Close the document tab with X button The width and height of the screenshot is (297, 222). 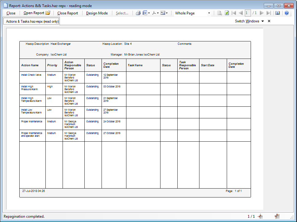(x=269, y=21)
